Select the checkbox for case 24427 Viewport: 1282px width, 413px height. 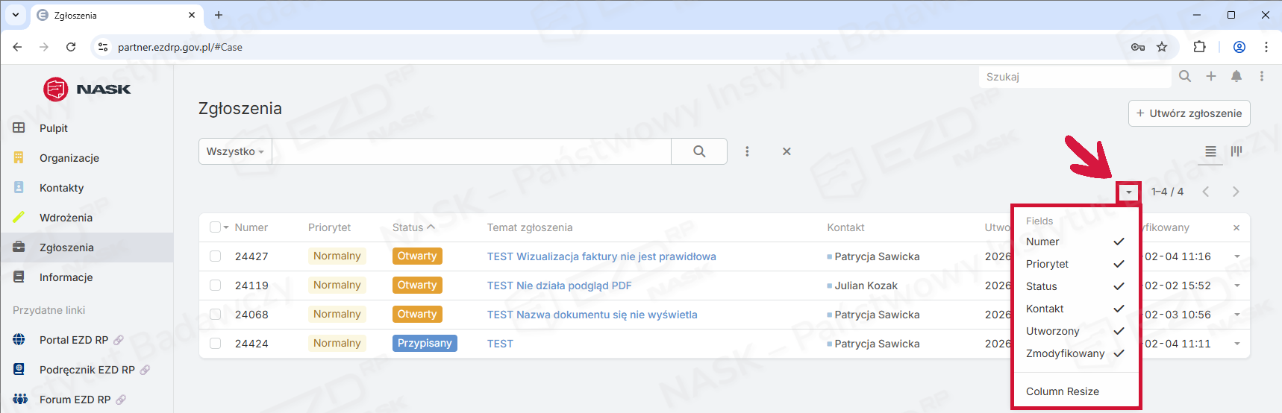[x=216, y=256]
